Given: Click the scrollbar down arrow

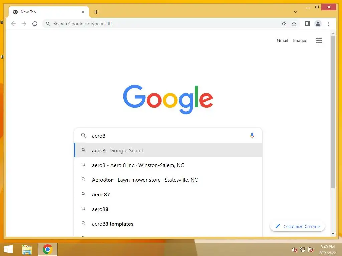Looking at the screenshot, I should click(x=333, y=234).
